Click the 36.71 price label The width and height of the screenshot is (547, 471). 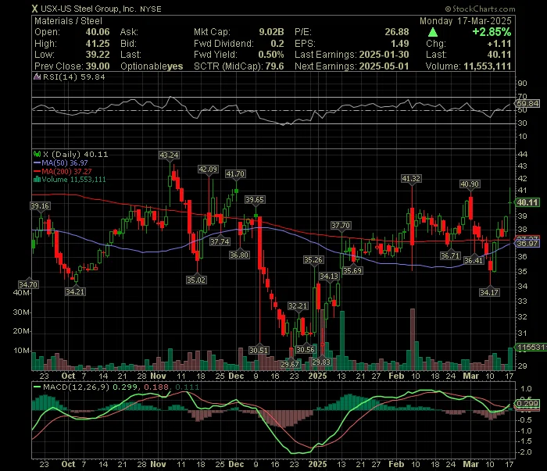tap(450, 256)
